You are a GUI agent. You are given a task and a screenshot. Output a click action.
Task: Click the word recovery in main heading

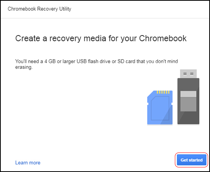tap(65, 39)
